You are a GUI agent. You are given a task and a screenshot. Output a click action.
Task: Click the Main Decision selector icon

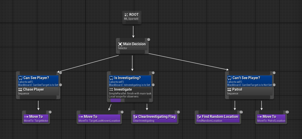(120, 44)
